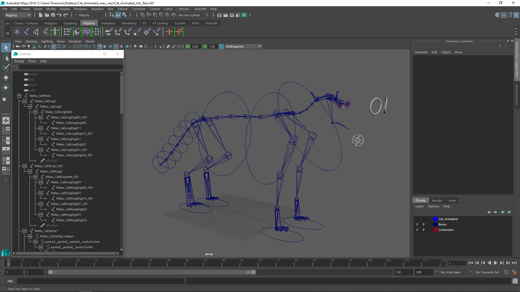Click the Bones layer dark blue swatch
Image resolution: width=520 pixels, height=292 pixels.
[x=435, y=224]
